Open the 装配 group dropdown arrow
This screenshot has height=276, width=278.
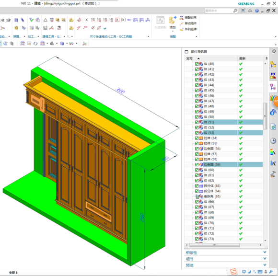[x=196, y=36]
